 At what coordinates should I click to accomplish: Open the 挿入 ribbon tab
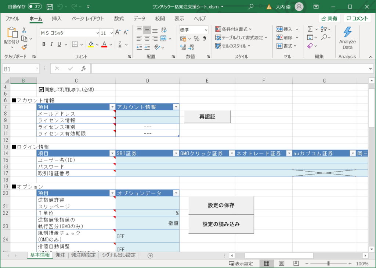[57, 18]
